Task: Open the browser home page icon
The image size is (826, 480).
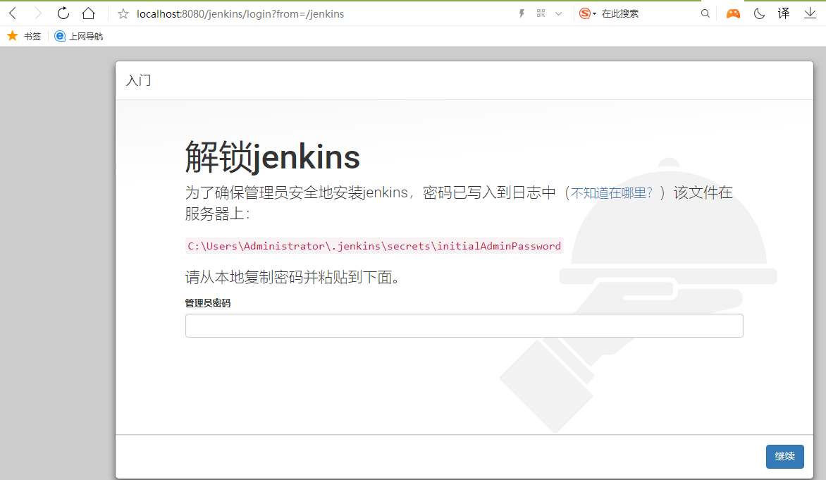Action: pos(89,13)
